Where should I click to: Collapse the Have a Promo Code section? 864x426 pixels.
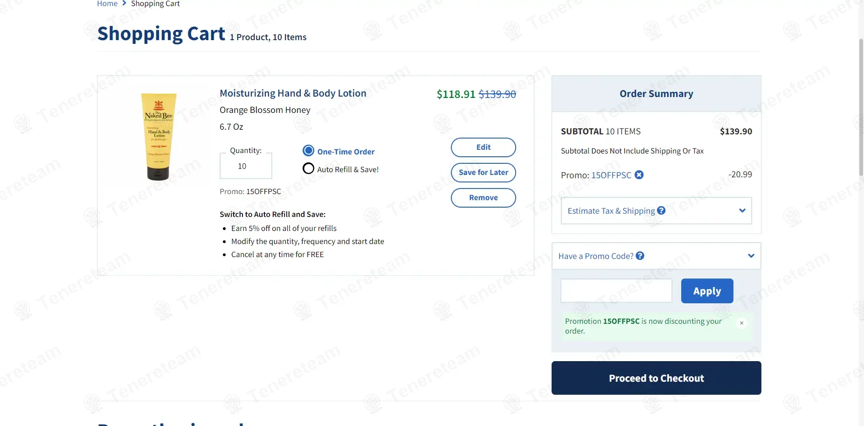pos(751,256)
